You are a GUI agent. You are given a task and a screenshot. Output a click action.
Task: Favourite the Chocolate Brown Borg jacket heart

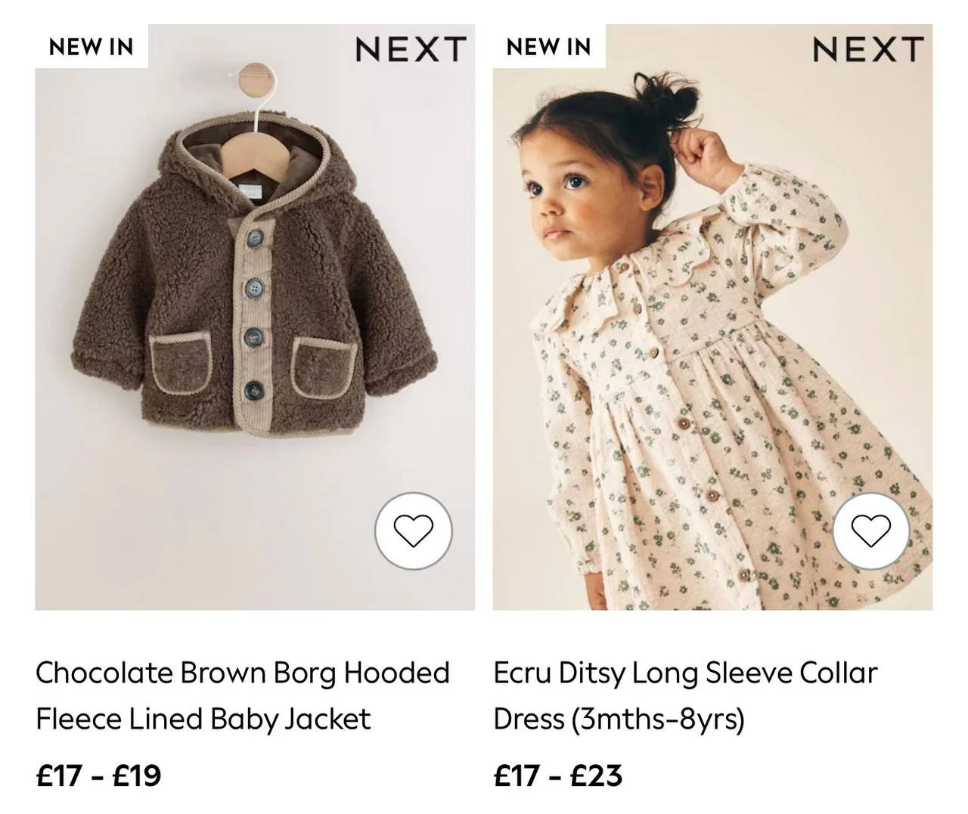(x=413, y=531)
